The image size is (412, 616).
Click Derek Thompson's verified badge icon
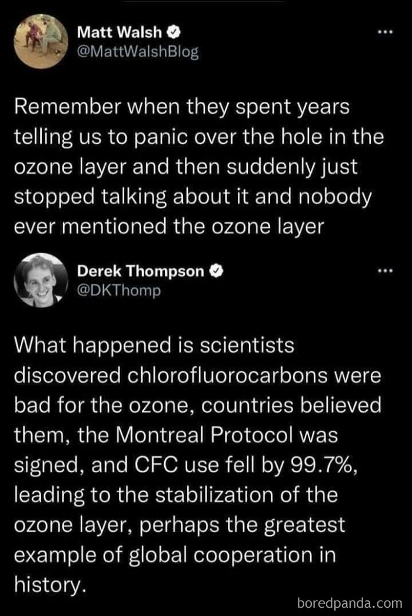coord(217,271)
